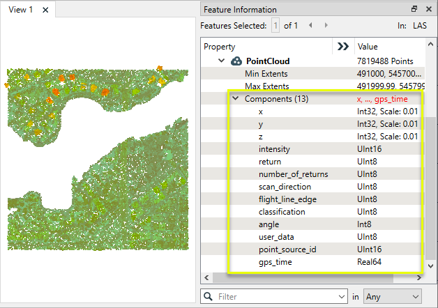The height and width of the screenshot is (308, 438).
Task: Select the classification component row
Action: [x=282, y=212]
